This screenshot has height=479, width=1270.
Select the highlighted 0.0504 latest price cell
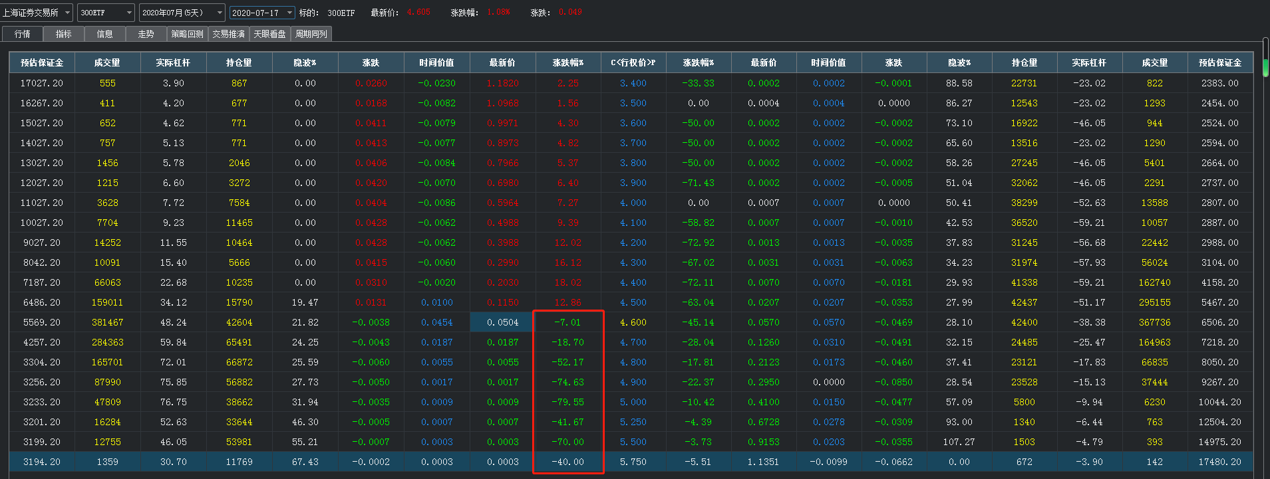(502, 322)
